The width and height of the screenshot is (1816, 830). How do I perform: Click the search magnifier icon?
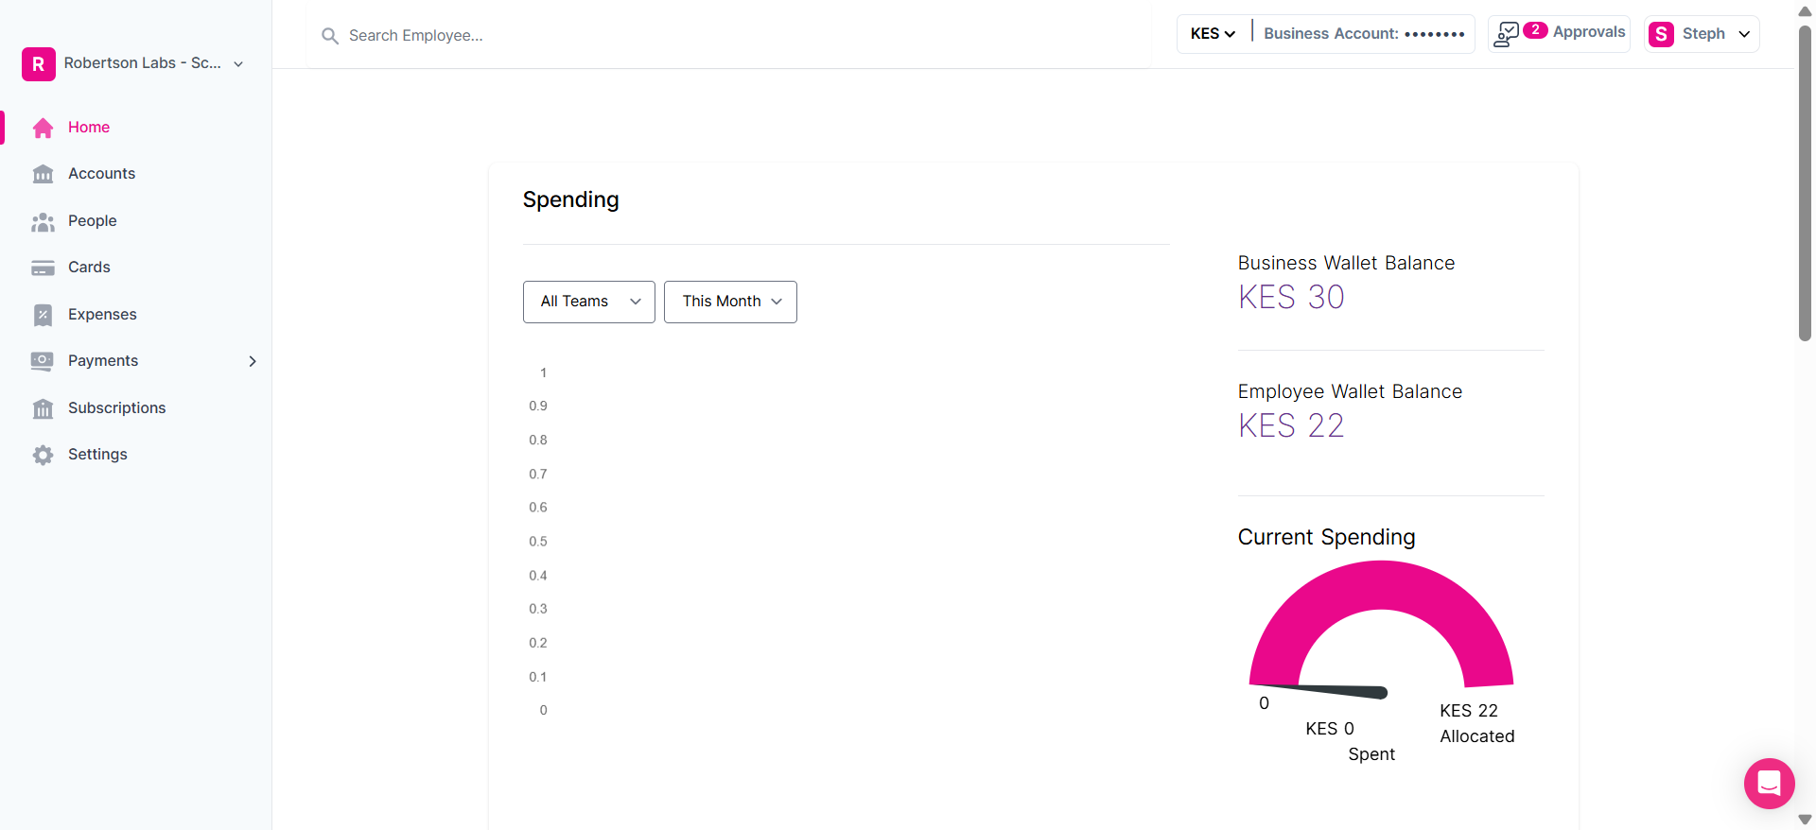click(330, 36)
